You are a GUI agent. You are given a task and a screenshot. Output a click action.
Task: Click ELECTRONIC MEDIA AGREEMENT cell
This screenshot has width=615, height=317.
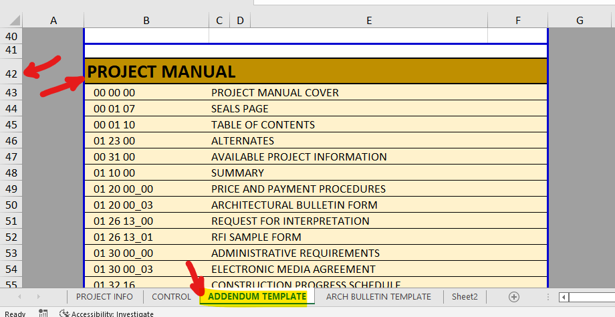click(379, 270)
